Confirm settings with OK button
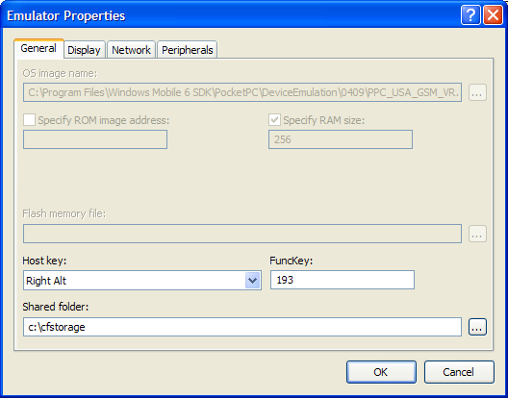 [381, 372]
